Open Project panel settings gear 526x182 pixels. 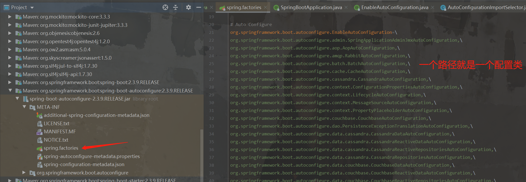[x=188, y=7]
